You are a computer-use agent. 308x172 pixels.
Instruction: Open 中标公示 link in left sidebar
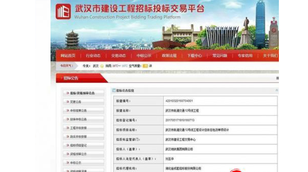pos(83,163)
